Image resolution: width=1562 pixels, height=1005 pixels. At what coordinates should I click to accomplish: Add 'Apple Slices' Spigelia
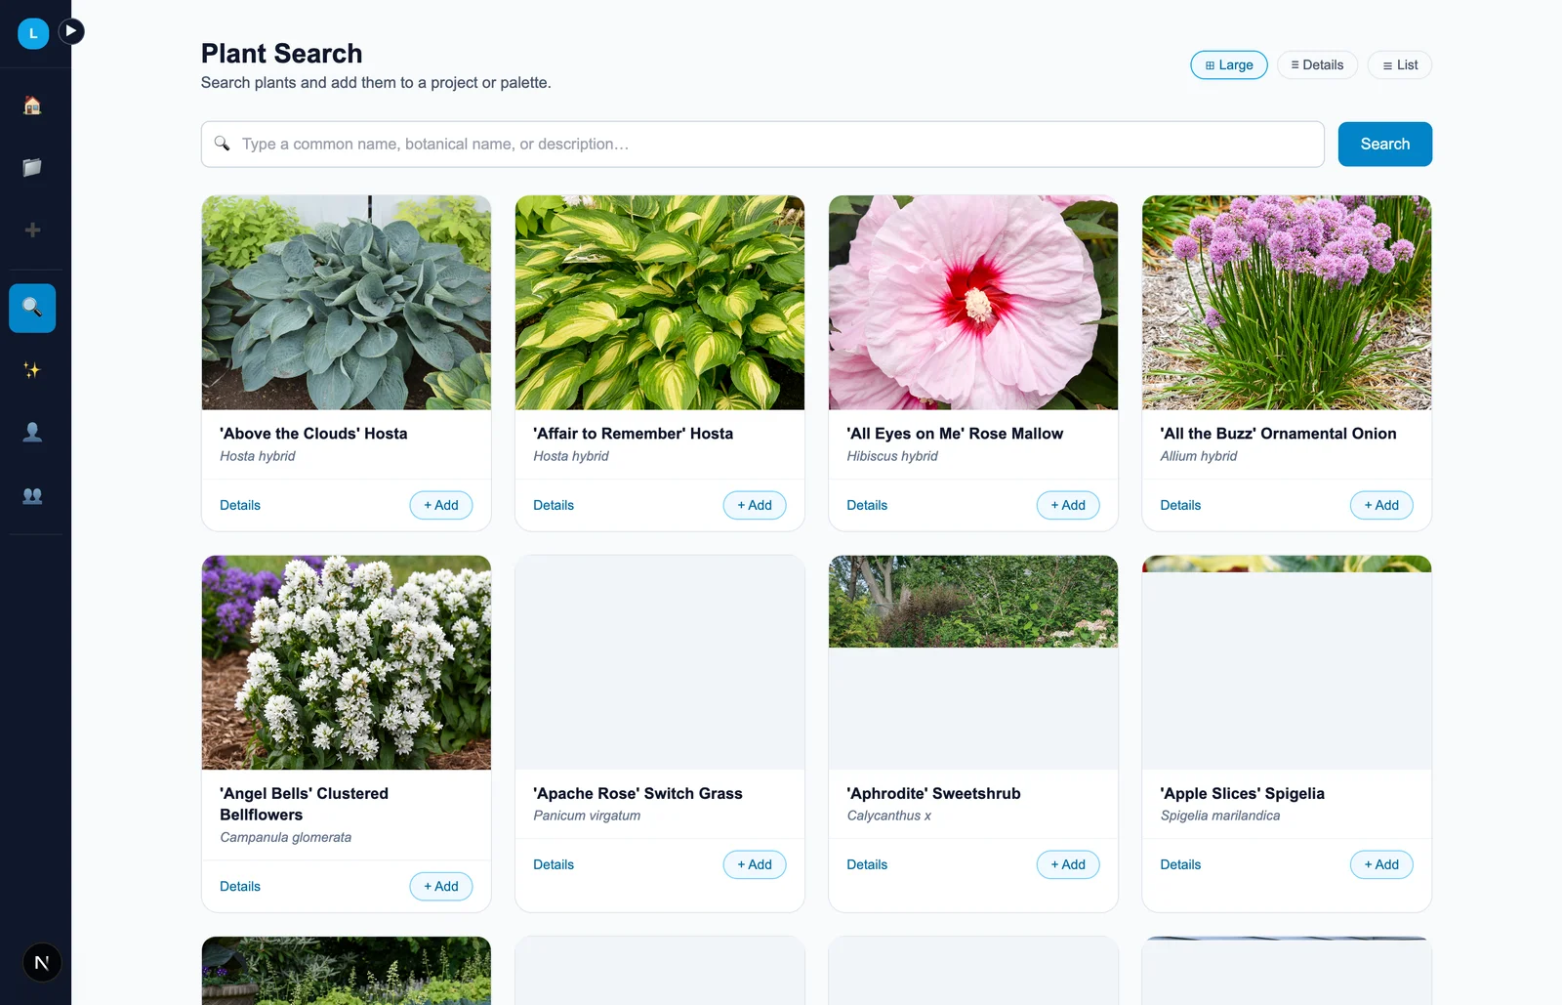point(1381,864)
